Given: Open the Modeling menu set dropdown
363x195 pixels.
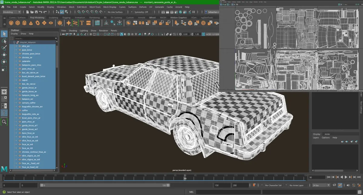Looking at the screenshot, I should pos(12,12).
